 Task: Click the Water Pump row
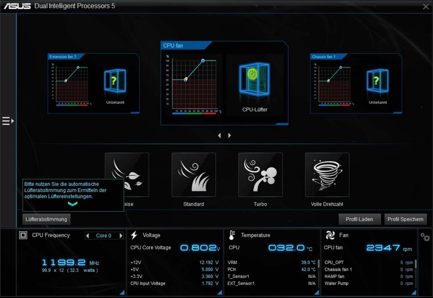[369, 283]
